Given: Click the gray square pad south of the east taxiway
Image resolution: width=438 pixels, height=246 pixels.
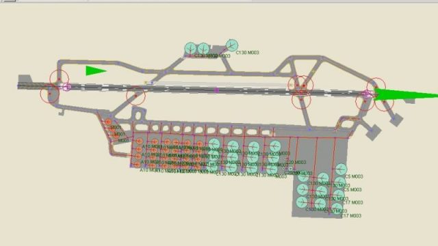Looking at the screenshot, I should [374, 132].
